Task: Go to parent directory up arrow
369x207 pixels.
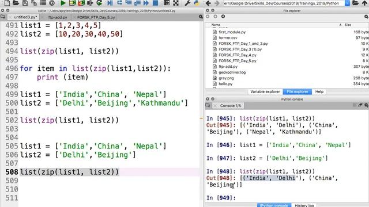Action: point(364,3)
